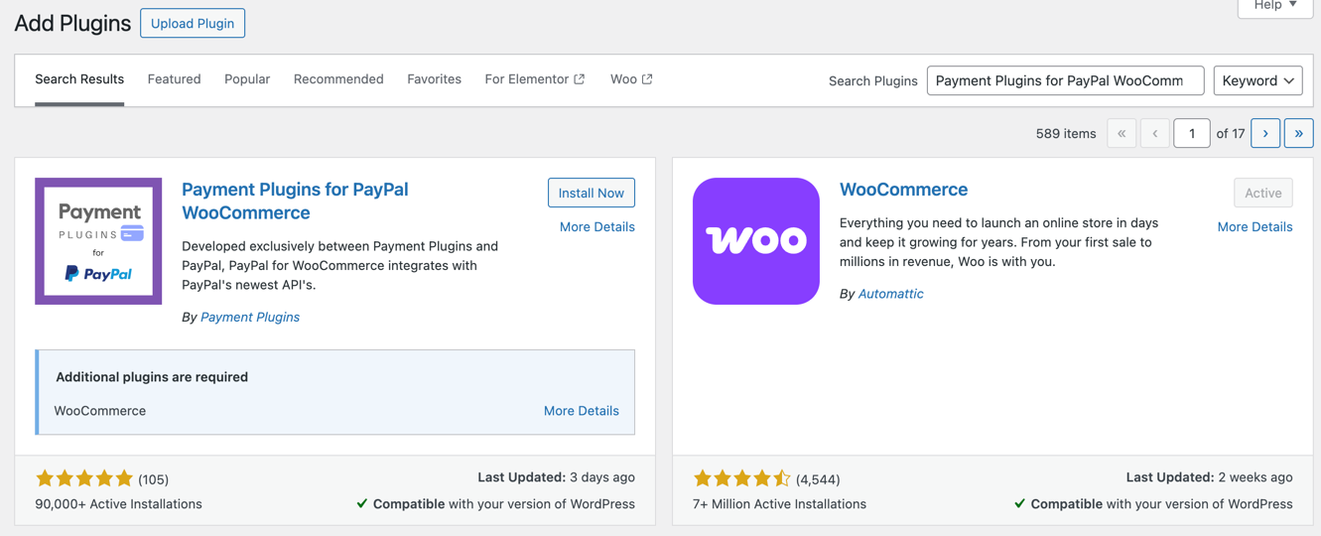Open the WooCommerce plugin title link
1321x536 pixels.
click(x=903, y=190)
